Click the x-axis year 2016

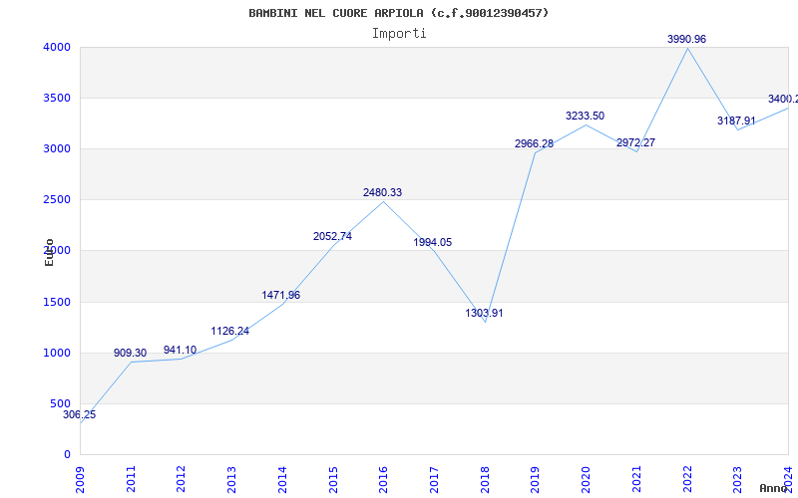pyautogui.click(x=383, y=479)
